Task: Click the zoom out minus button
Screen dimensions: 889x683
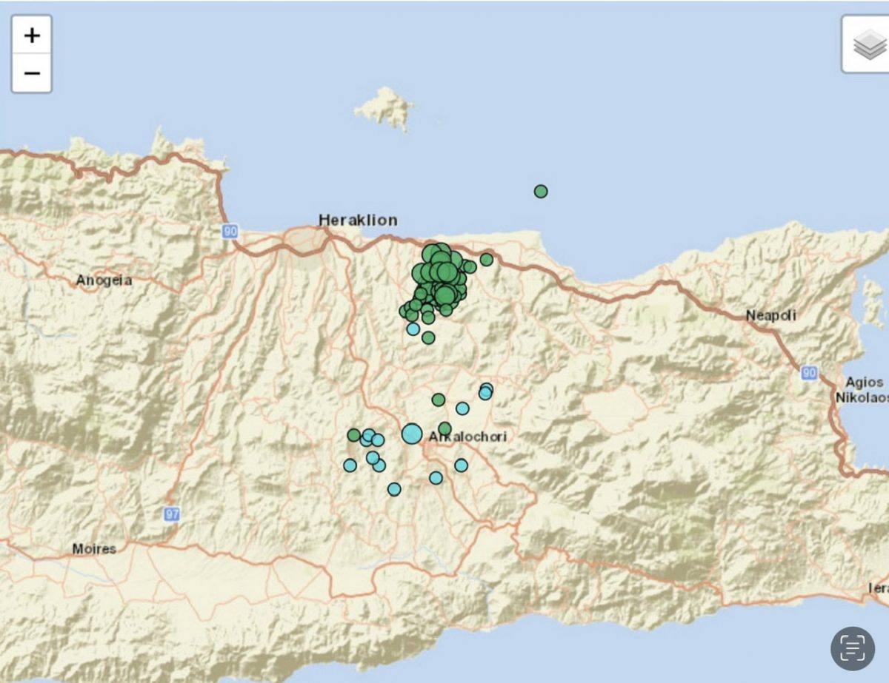Action: click(x=32, y=73)
